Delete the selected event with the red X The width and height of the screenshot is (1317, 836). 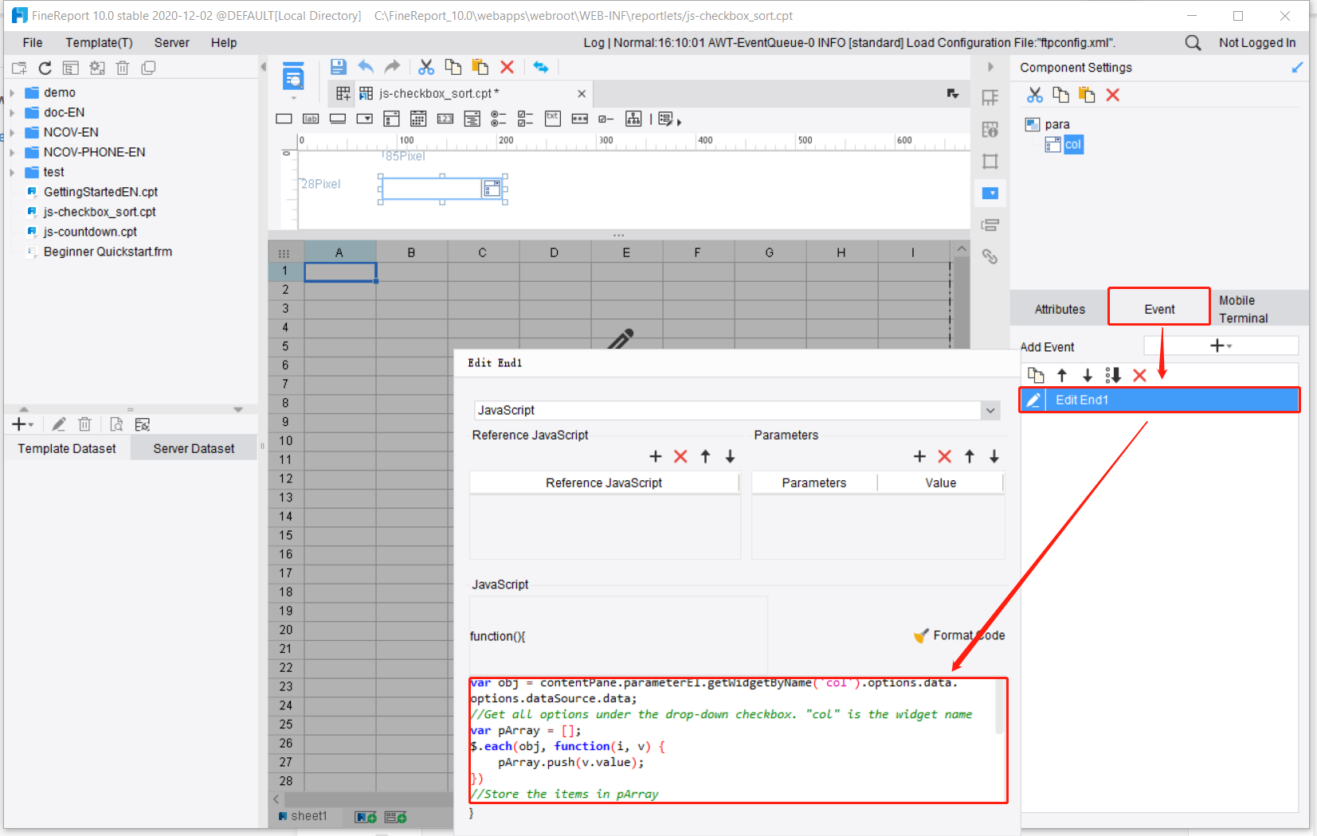tap(1139, 376)
